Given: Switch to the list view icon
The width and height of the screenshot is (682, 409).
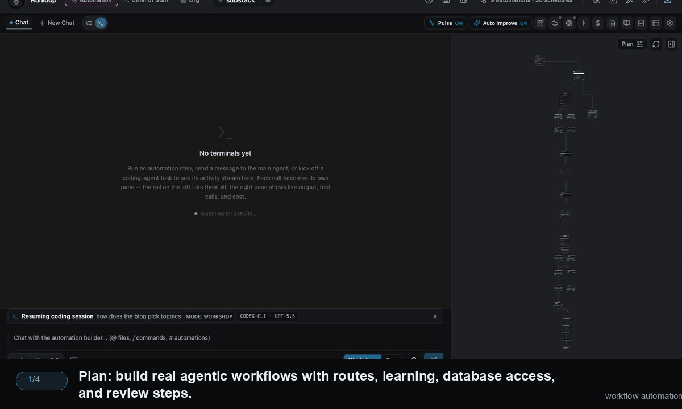Looking at the screenshot, I should [x=89, y=23].
